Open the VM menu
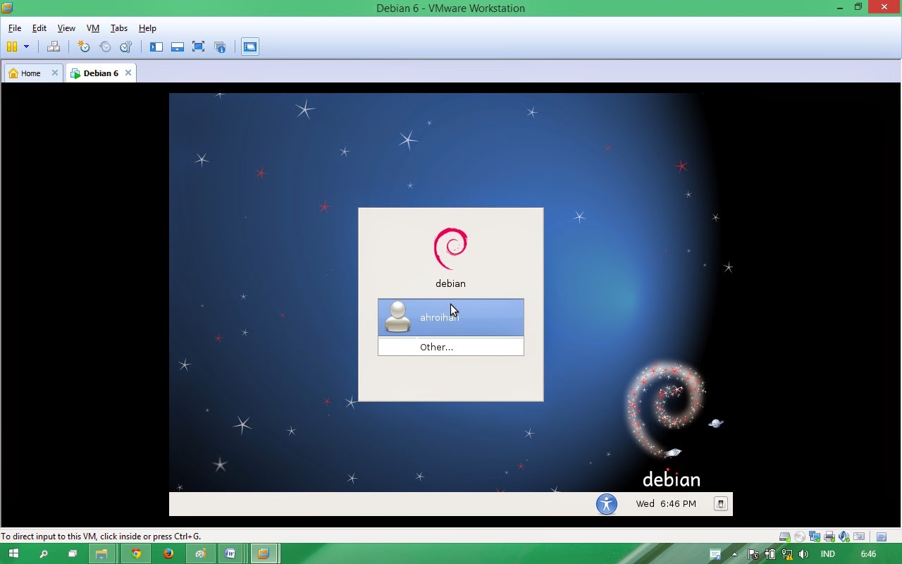This screenshot has width=902, height=564. (x=93, y=28)
